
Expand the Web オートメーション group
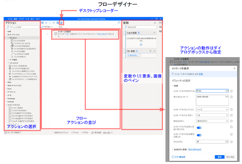pyautogui.click(x=6, y=85)
